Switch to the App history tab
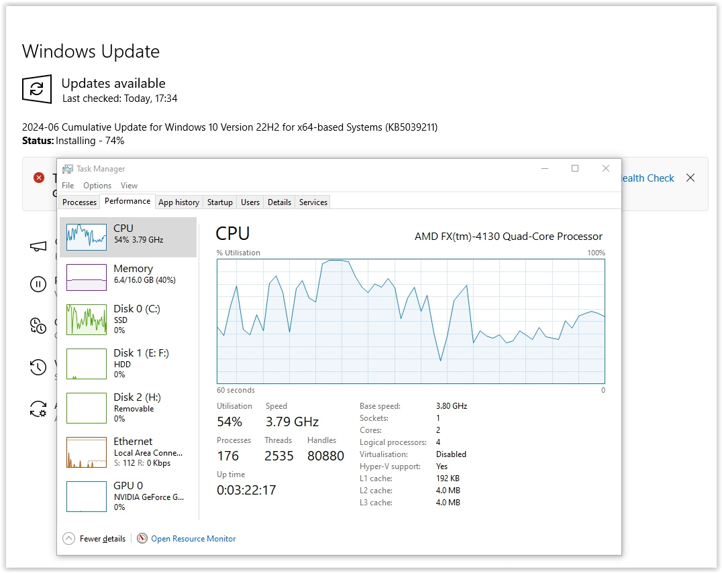 point(178,202)
